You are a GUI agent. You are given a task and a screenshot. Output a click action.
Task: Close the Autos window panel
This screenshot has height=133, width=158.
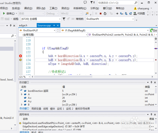(155, 83)
